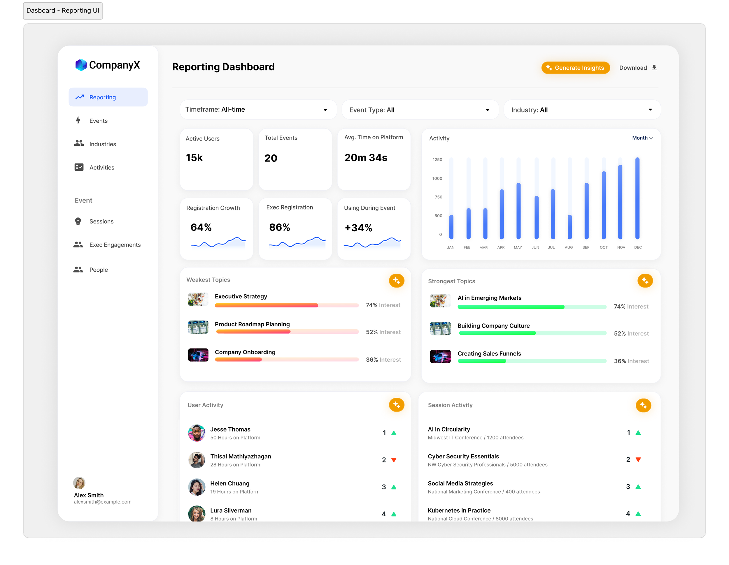Viewport: 729px width, 565px height.
Task: Click the Executive Strategy interest bar
Action: (x=286, y=305)
